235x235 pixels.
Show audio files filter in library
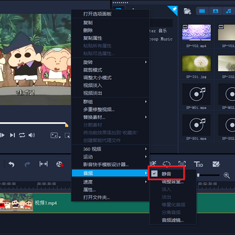click(229, 11)
